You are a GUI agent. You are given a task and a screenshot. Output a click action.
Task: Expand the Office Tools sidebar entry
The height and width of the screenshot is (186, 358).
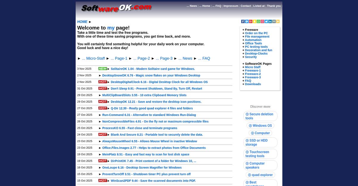(254, 43)
